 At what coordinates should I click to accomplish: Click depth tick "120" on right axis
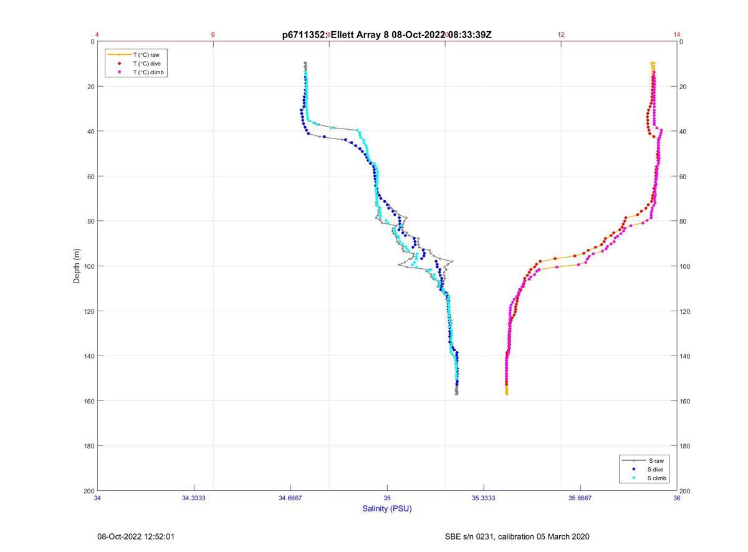(x=685, y=311)
